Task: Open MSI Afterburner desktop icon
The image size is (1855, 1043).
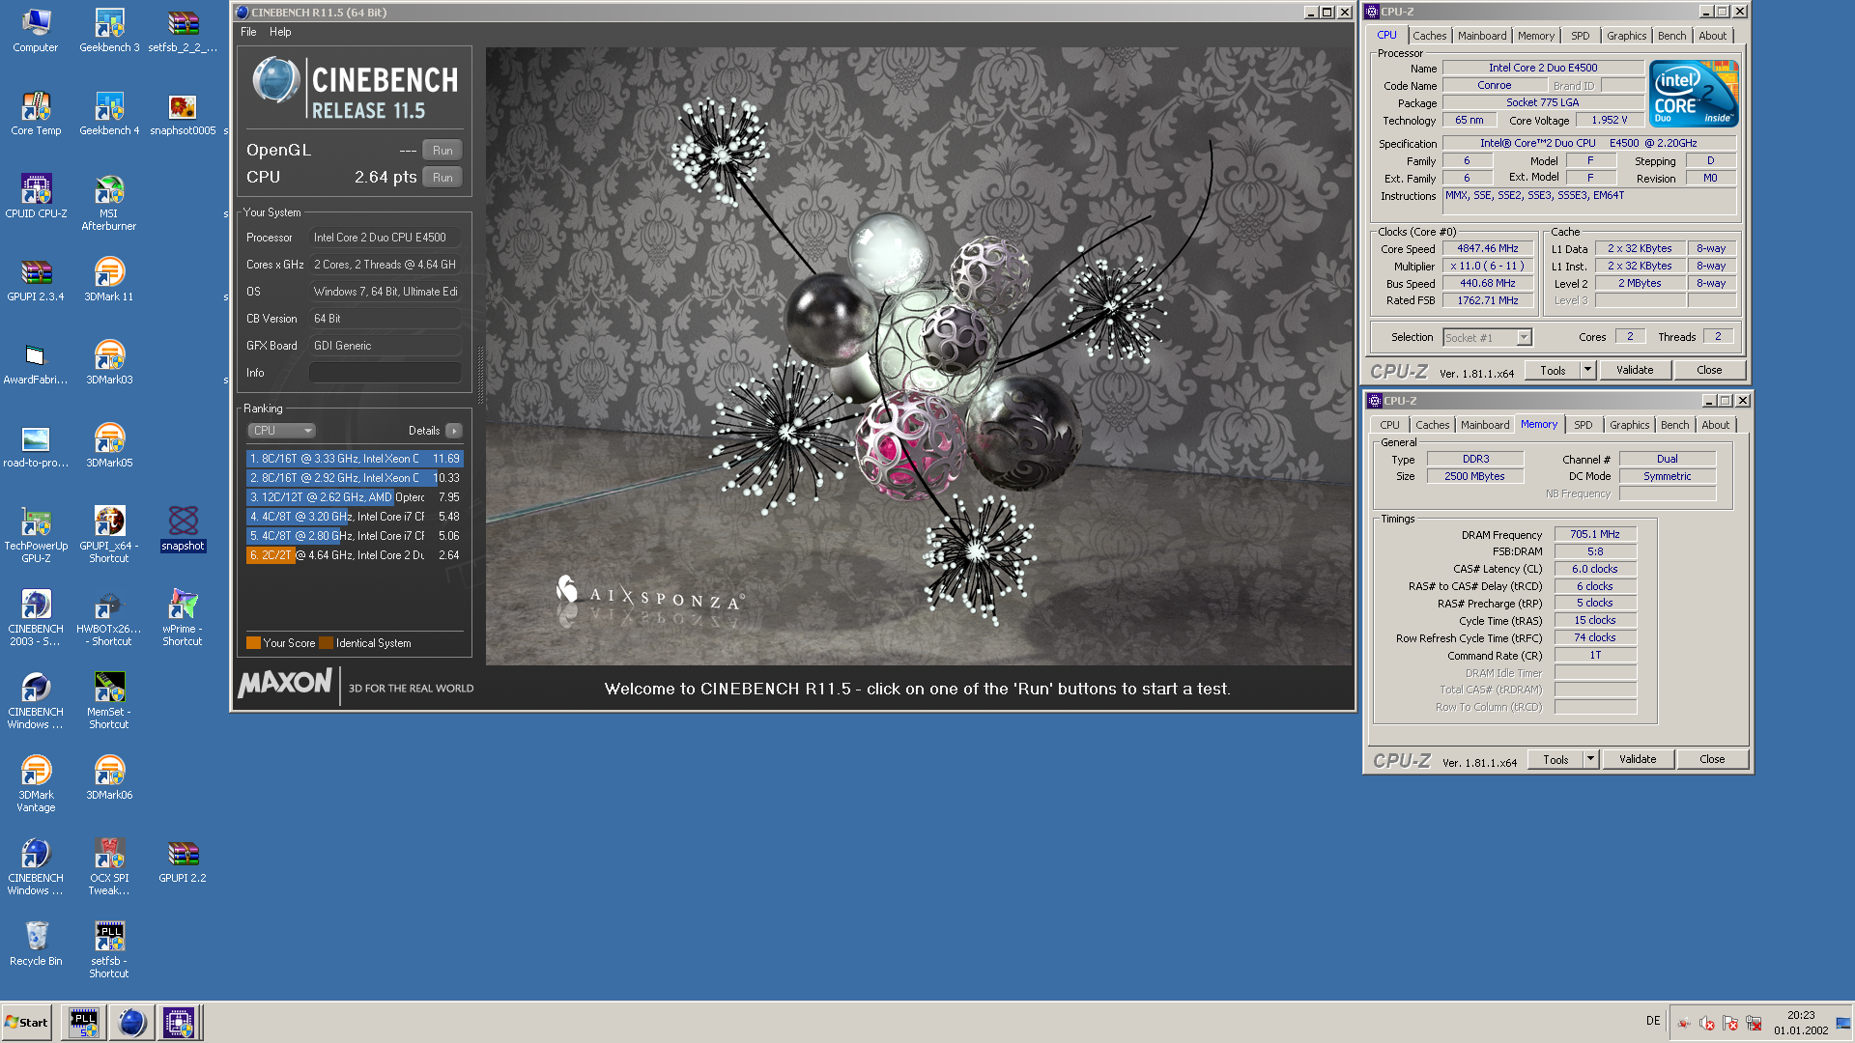Action: (x=109, y=202)
